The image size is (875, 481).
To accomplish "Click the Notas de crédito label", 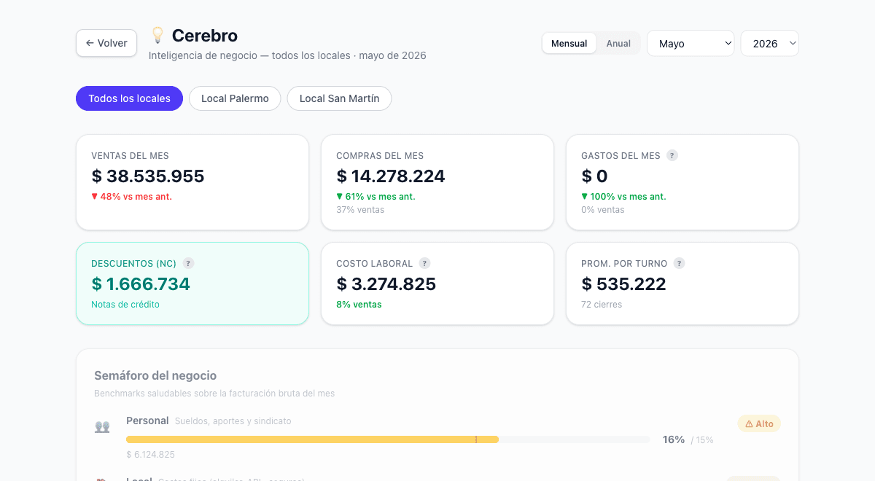I will coord(125,305).
